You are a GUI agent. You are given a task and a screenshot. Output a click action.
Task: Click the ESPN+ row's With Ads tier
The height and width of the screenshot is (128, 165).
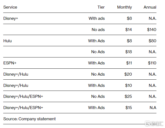coord(96,63)
